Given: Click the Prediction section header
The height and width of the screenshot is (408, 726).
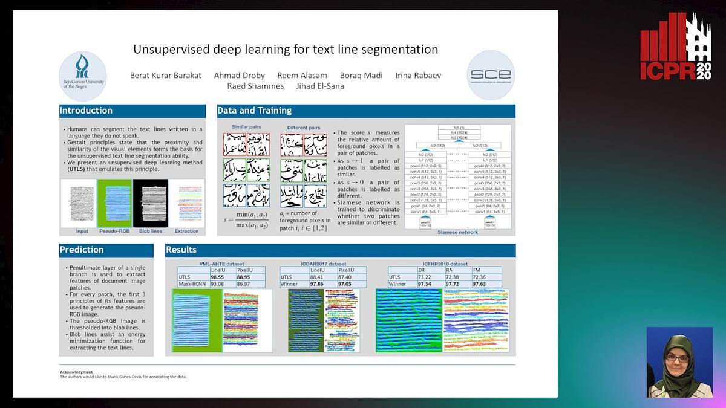Looking at the screenshot, I should tap(106, 250).
